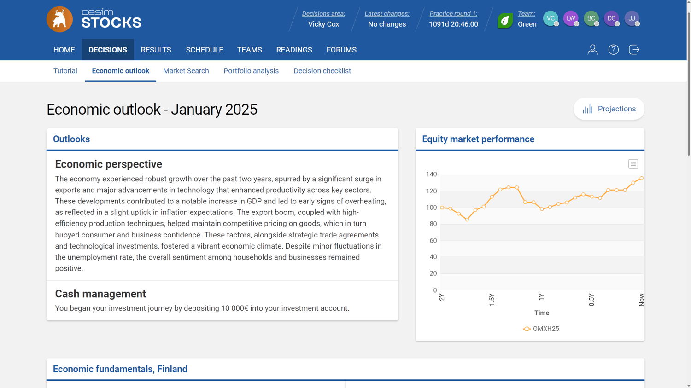Open Latest changes details
The height and width of the screenshot is (388, 691).
(x=386, y=13)
